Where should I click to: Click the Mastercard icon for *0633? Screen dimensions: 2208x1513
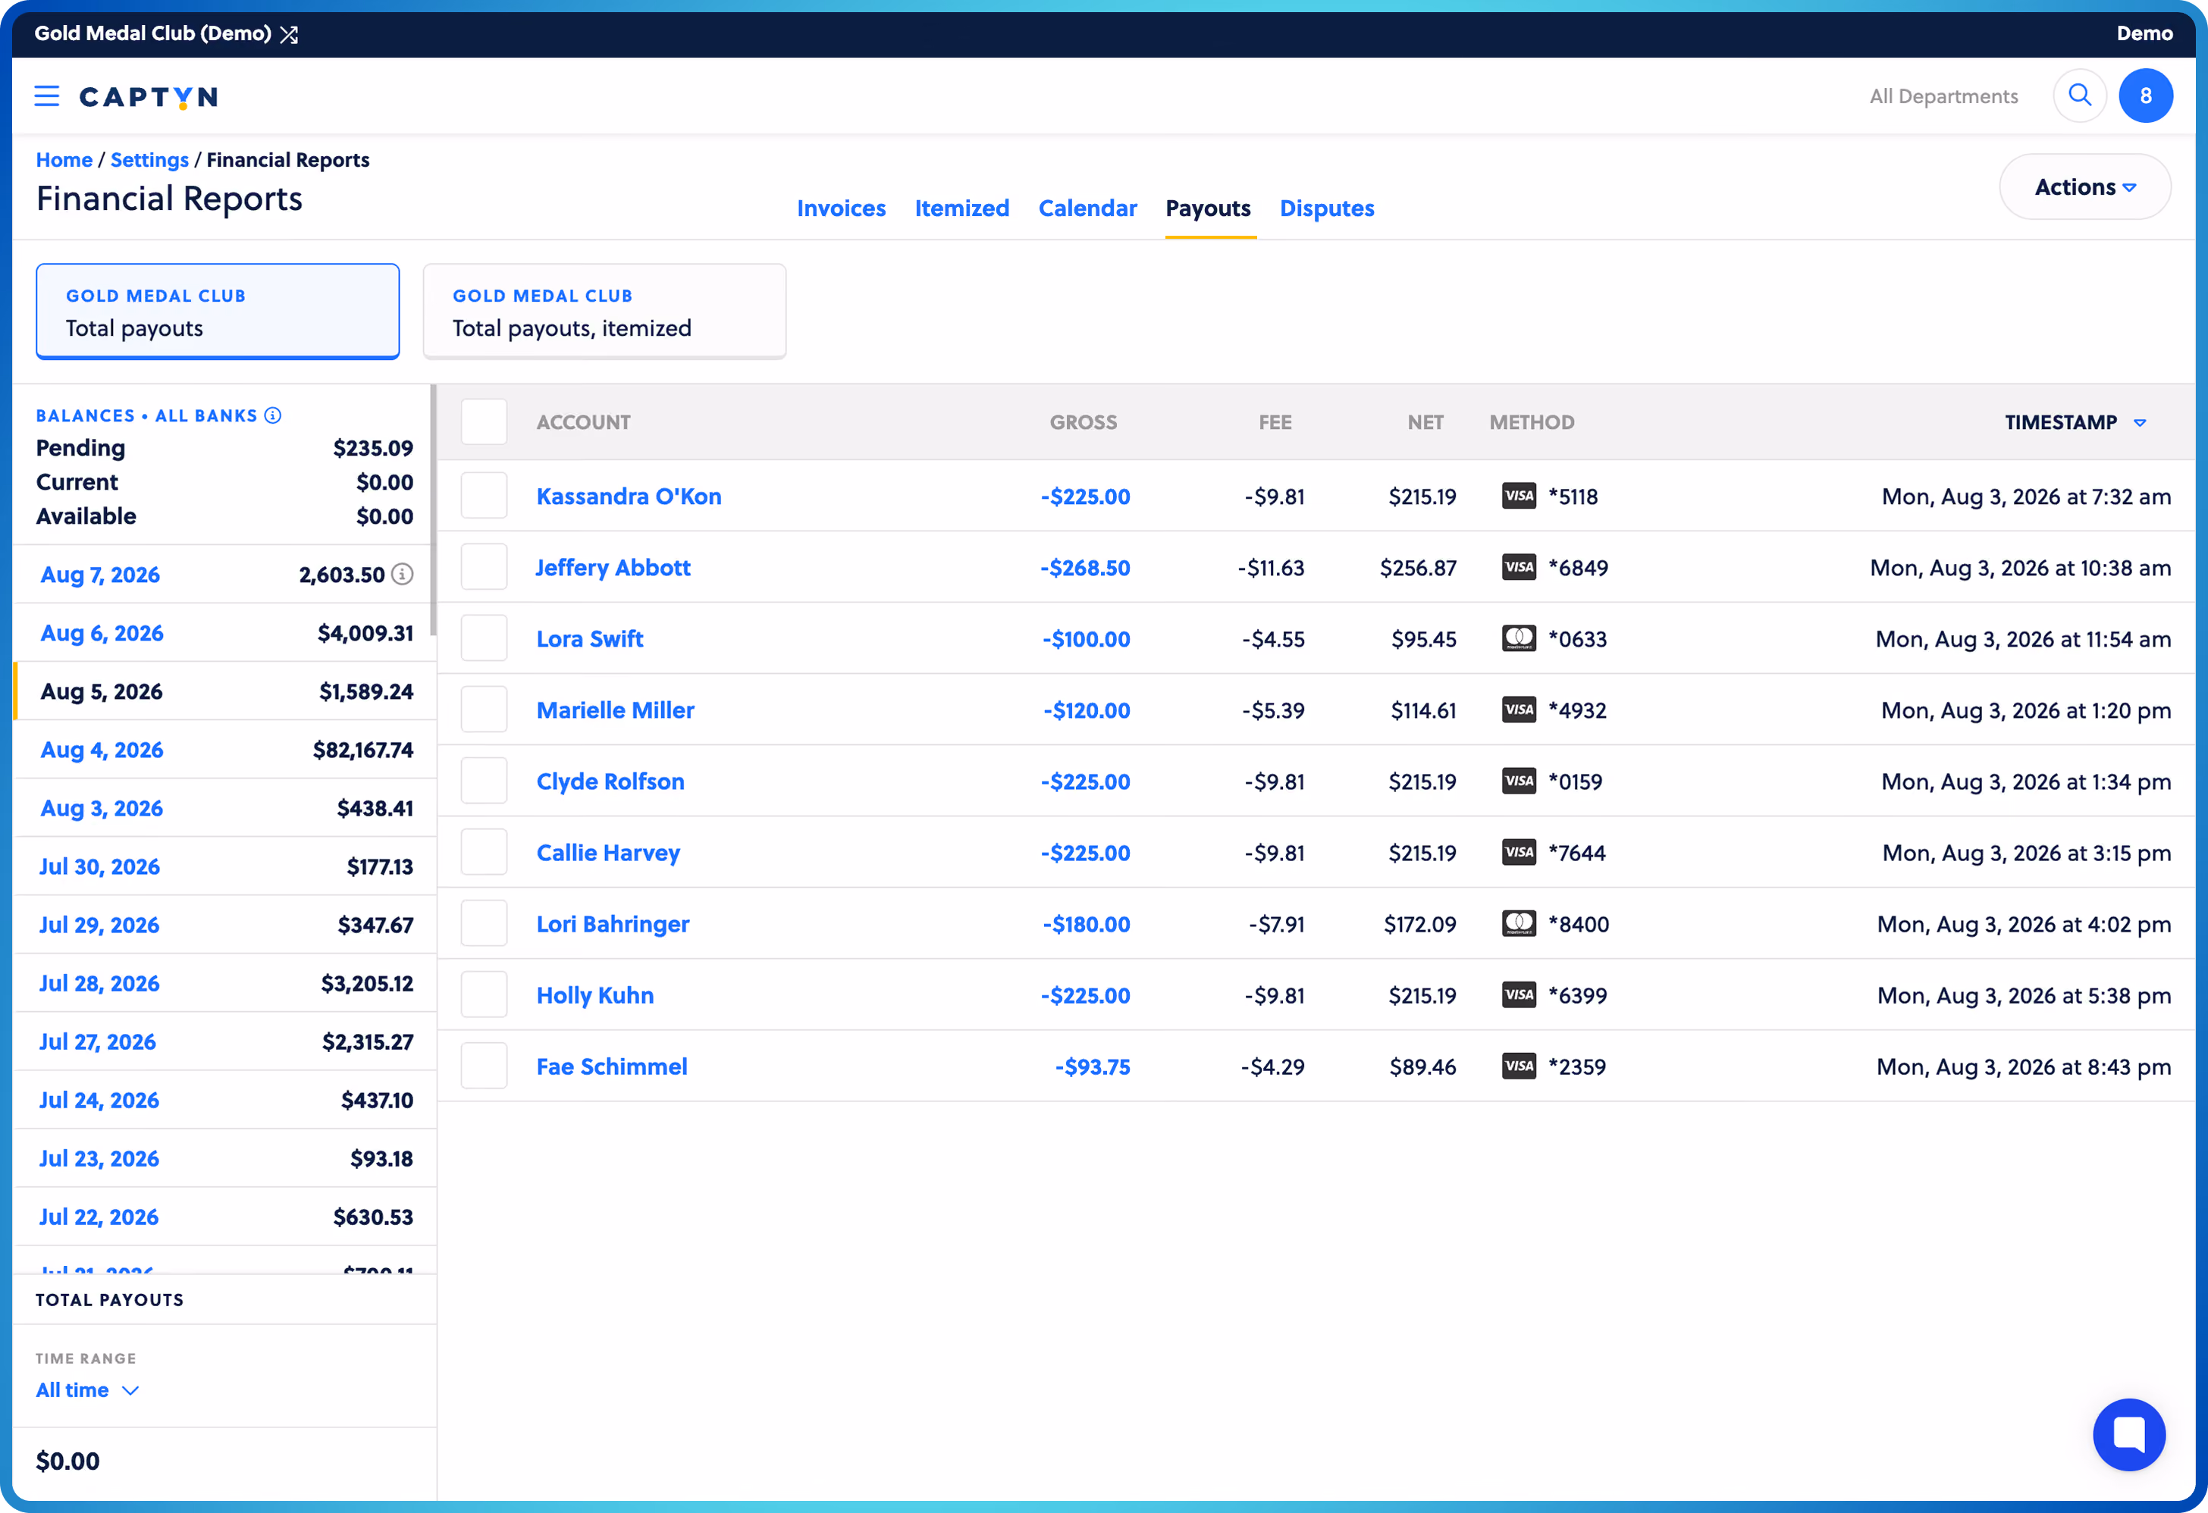[1518, 638]
